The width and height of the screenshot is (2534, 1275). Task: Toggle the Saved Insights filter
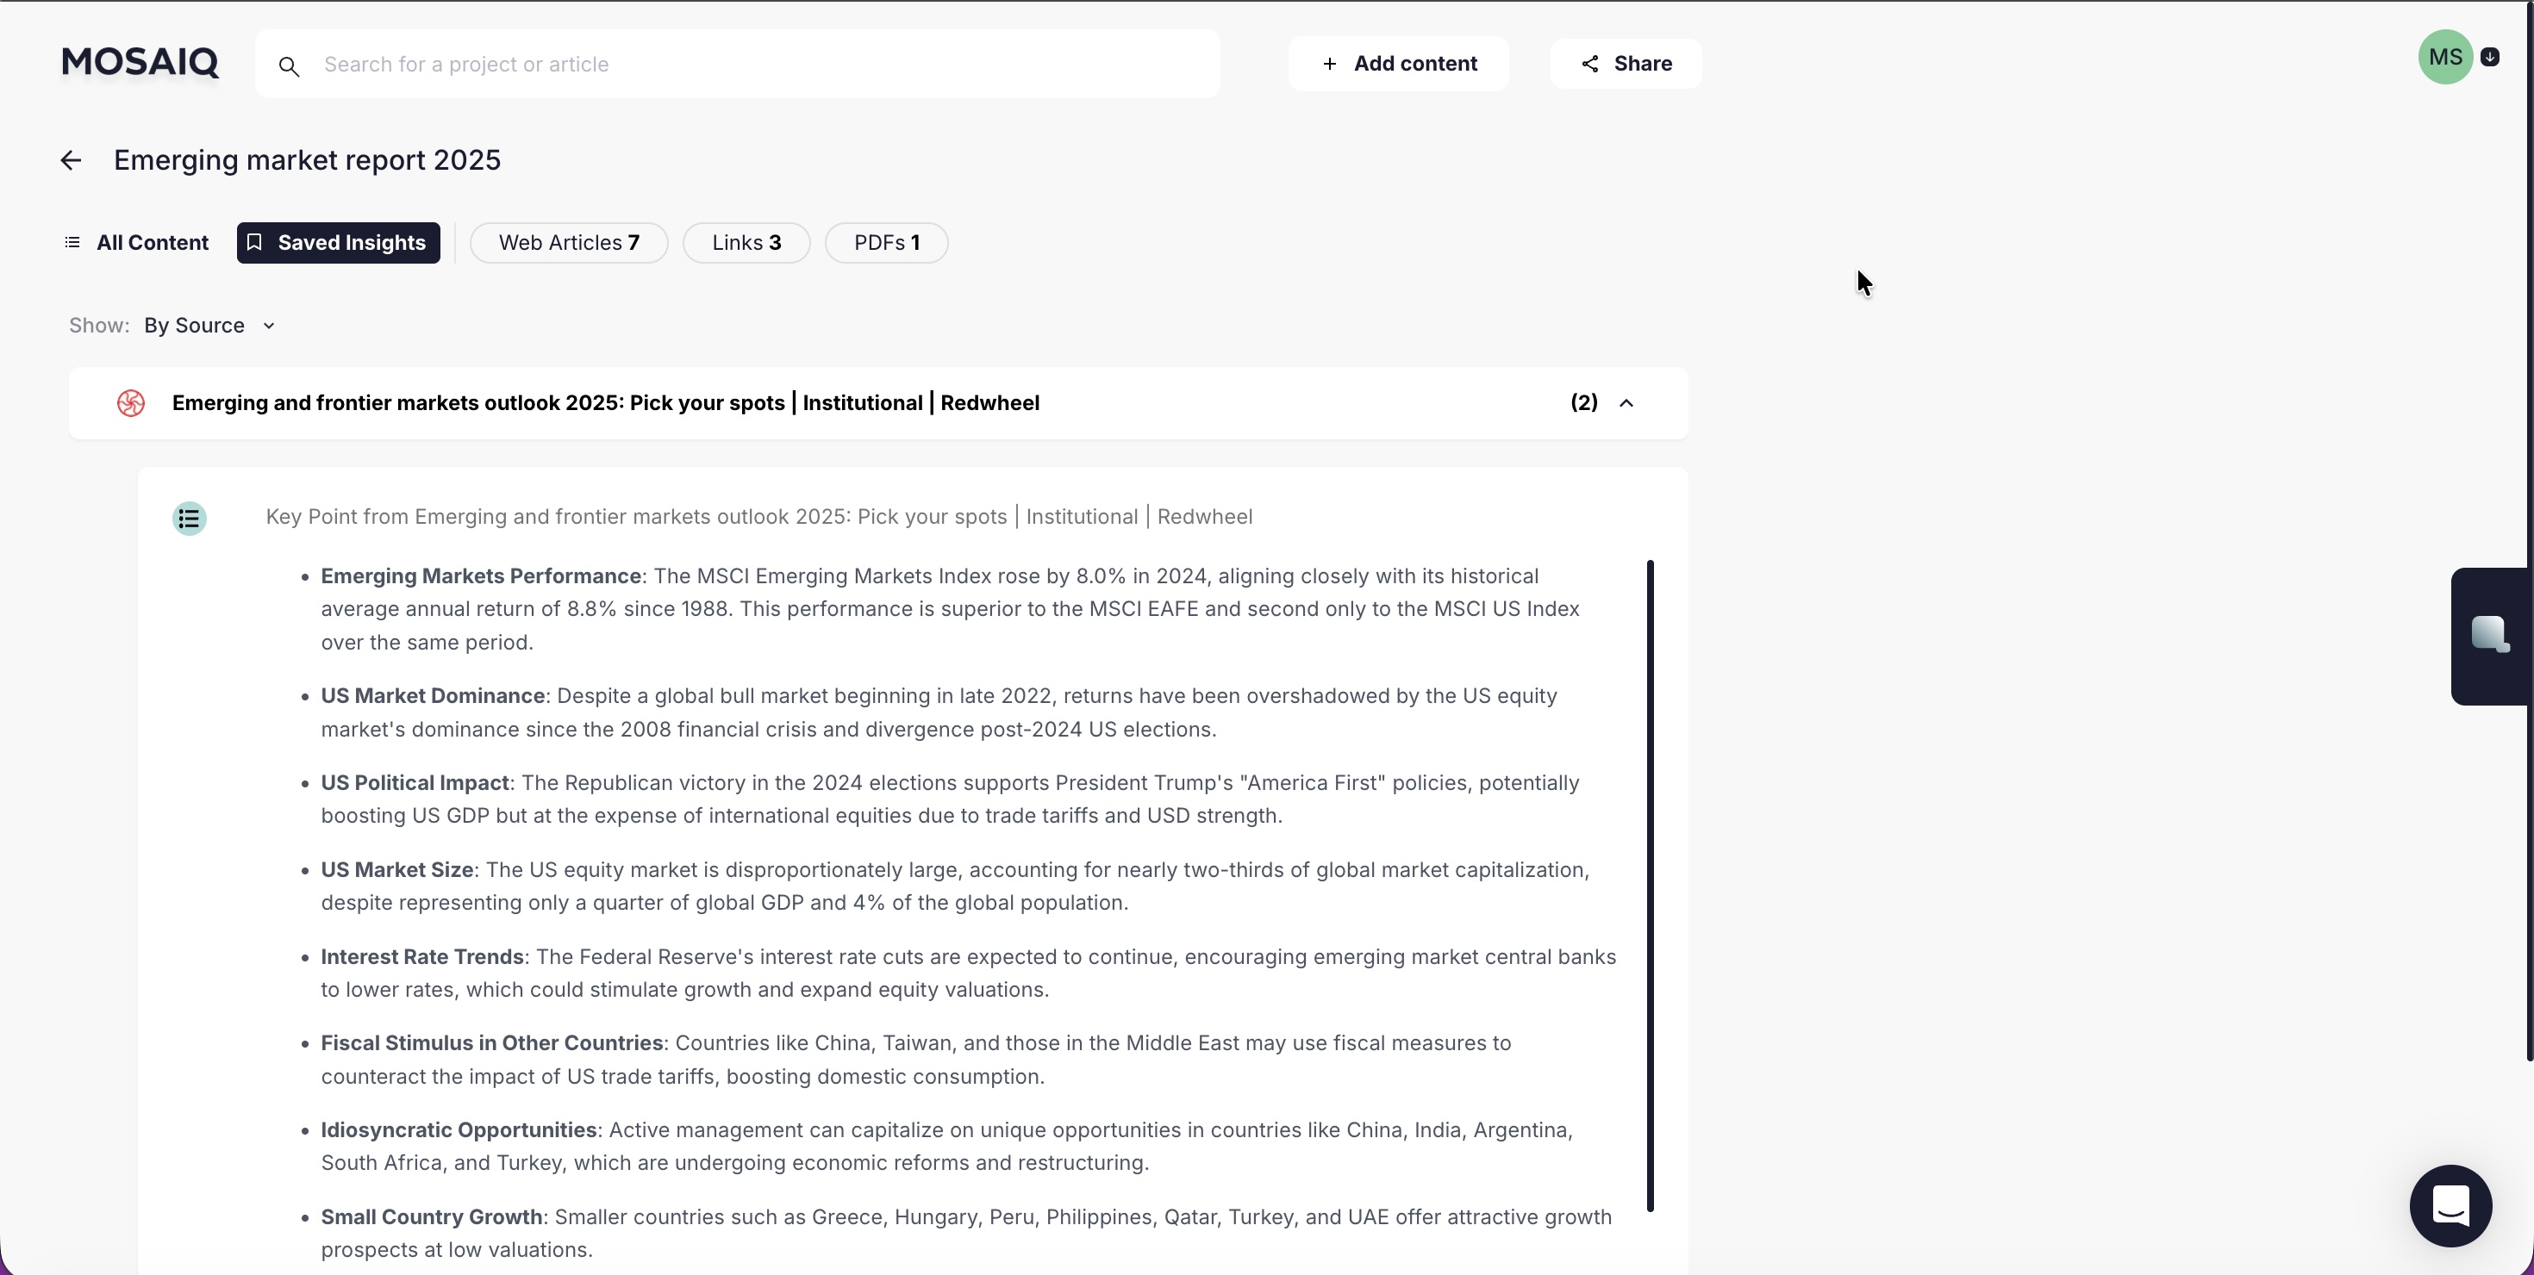(x=337, y=243)
